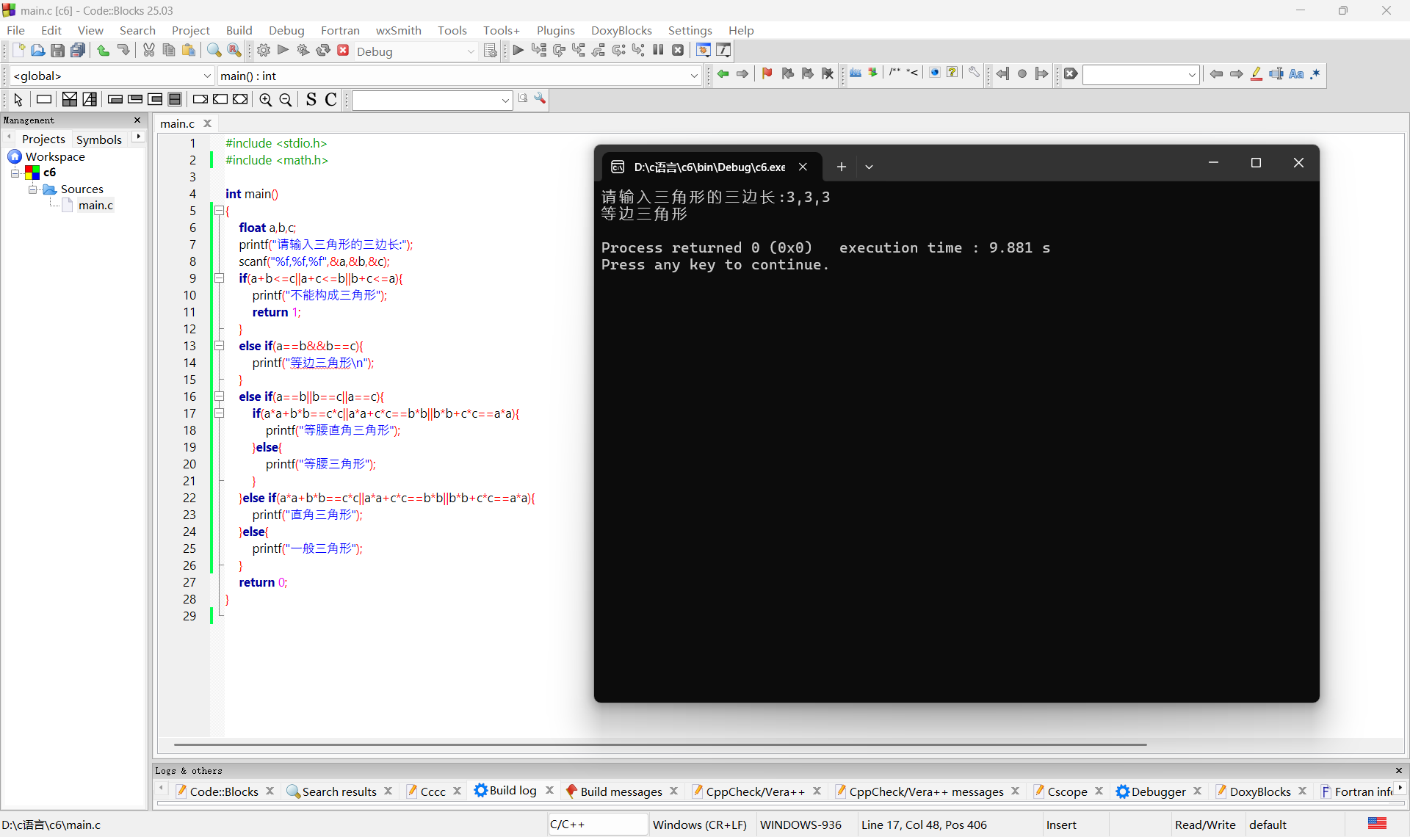Click the Save file floppy icon
Viewport: 1410px width, 837px height.
pos(57,51)
